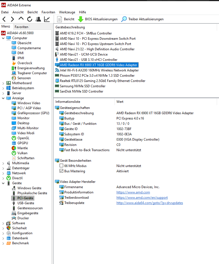The height and width of the screenshot is (264, 219).
Task: Select Phison PS5012 NVMe SSD Controller
Action: coord(97,75)
